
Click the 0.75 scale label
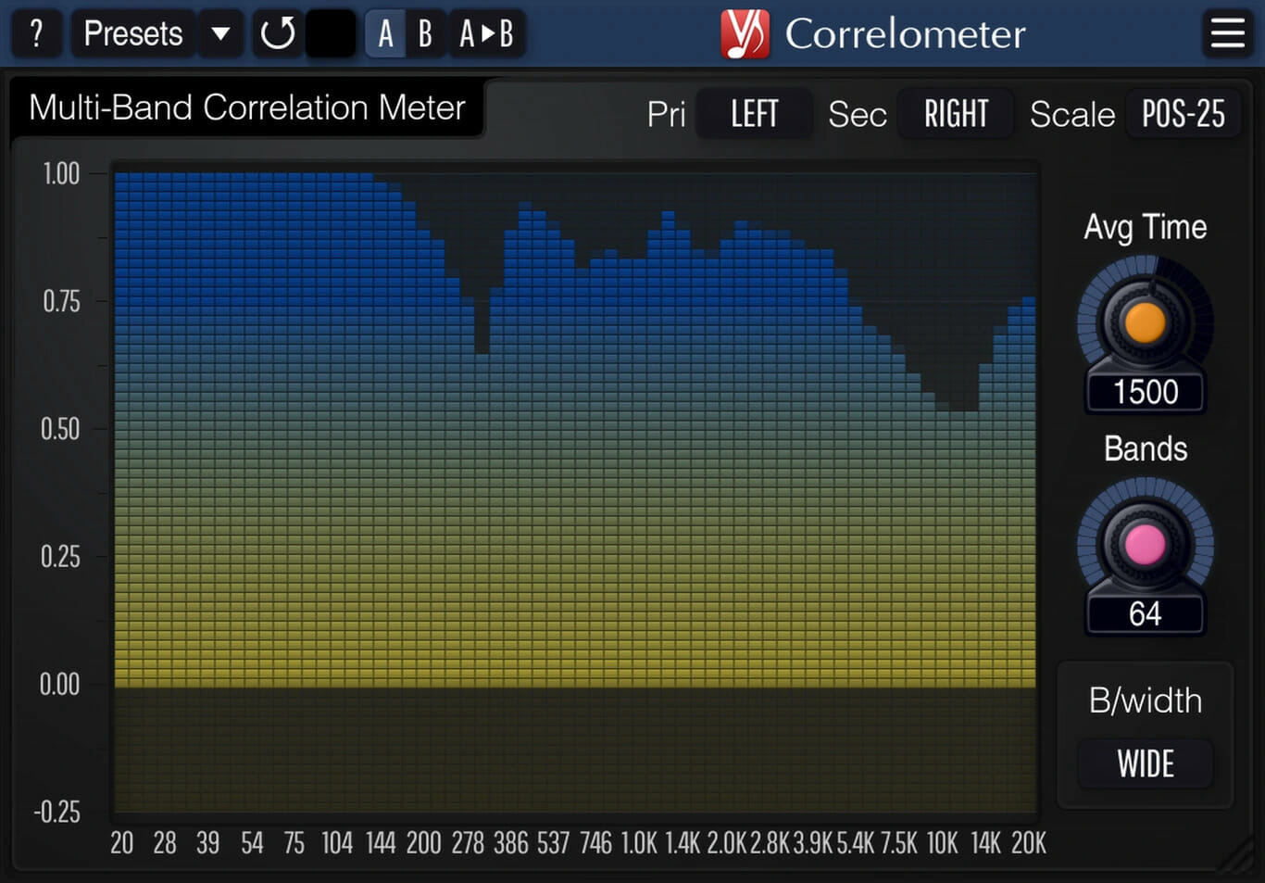[x=61, y=302]
